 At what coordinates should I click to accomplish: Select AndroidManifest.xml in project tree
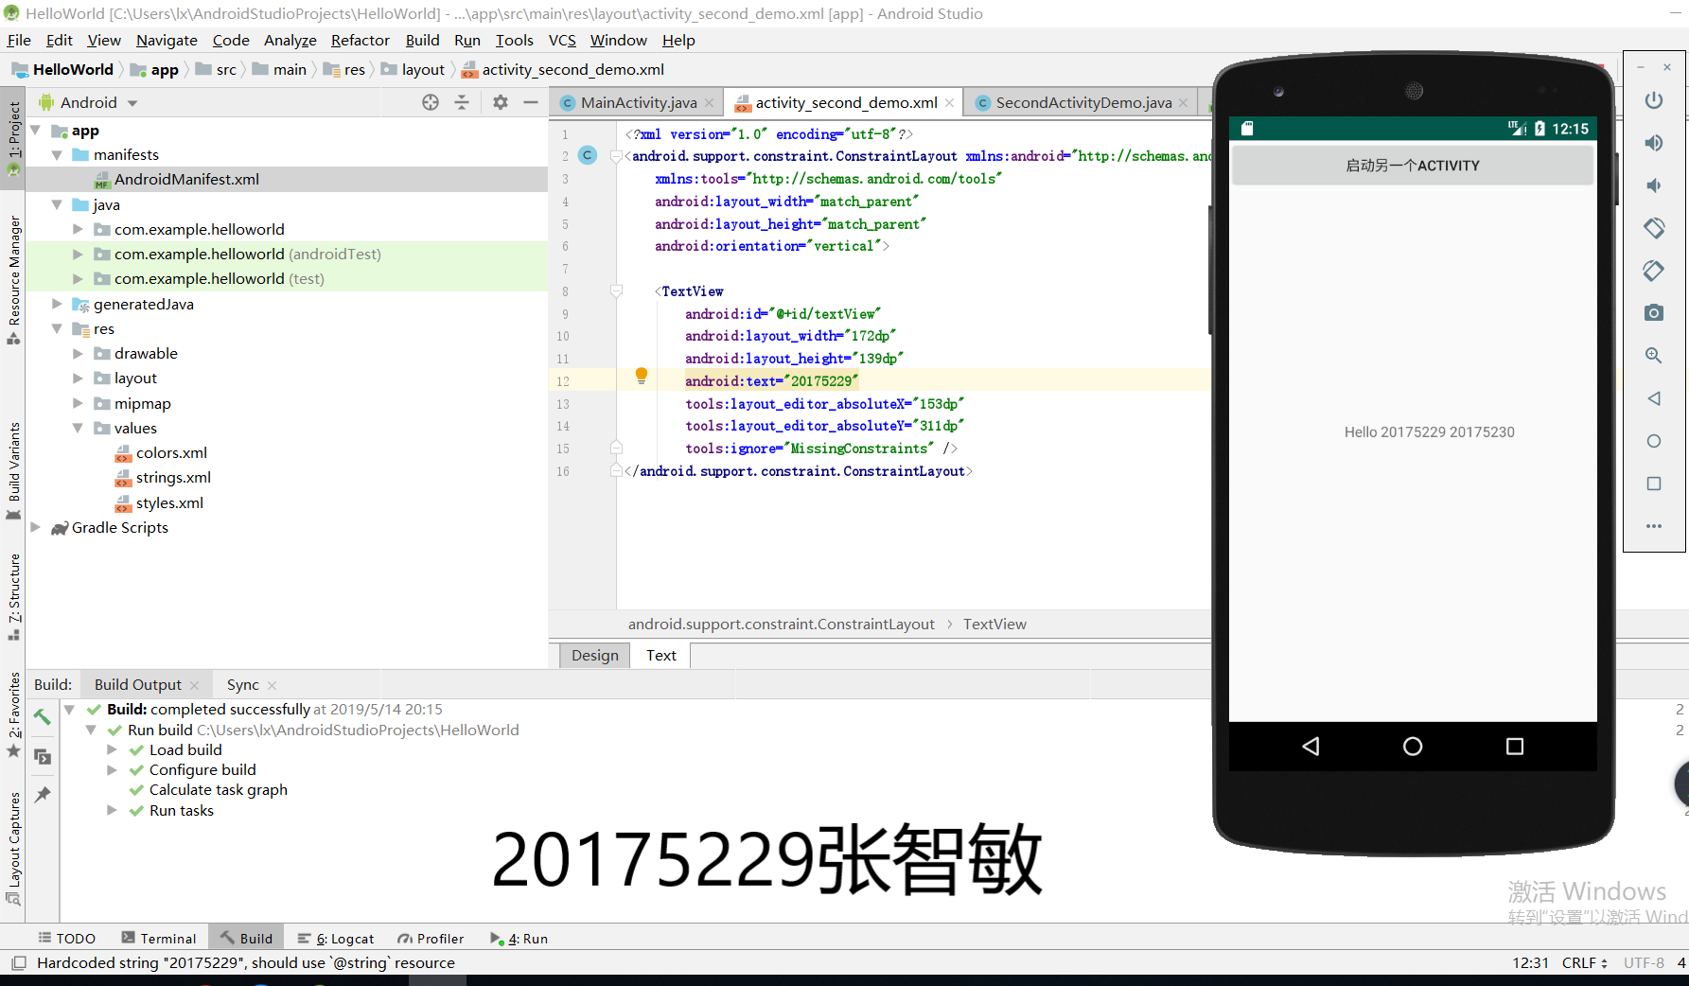(185, 179)
